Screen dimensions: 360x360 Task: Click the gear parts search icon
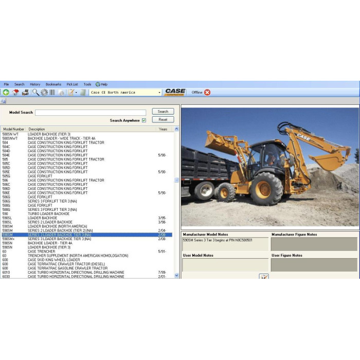44,92
